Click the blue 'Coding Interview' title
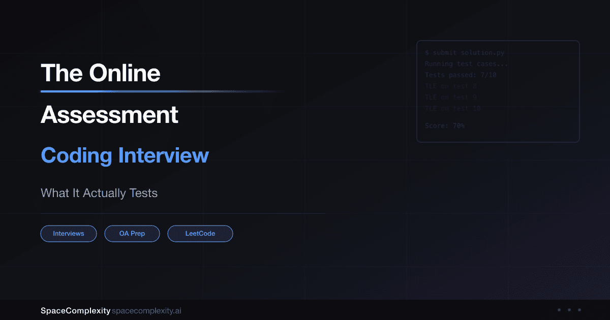Viewport: 610px width, 320px height. tap(125, 155)
